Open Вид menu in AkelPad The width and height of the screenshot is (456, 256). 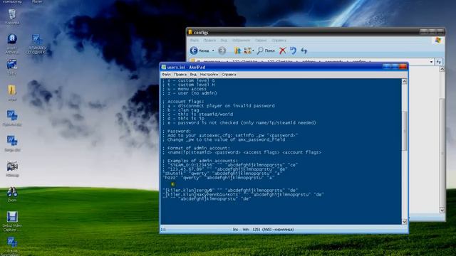[193, 75]
